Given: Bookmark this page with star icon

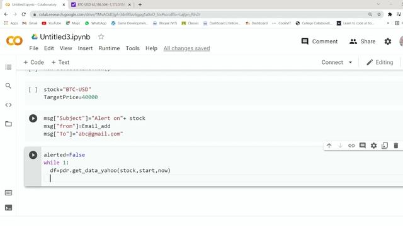Looking at the screenshot, I should (x=379, y=14).
